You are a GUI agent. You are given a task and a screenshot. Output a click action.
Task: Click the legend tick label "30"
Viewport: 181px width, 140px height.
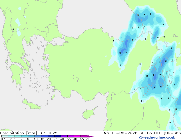coord(62,139)
